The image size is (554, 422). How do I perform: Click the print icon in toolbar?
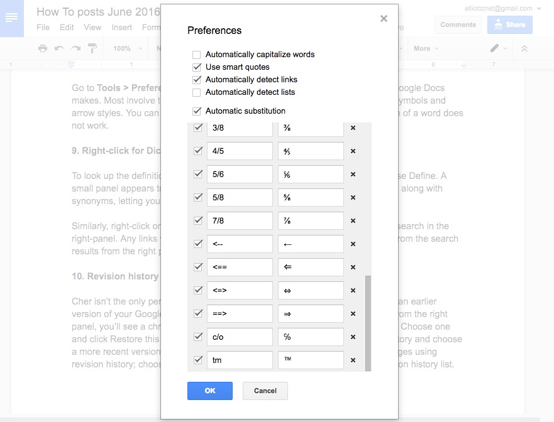tap(43, 48)
